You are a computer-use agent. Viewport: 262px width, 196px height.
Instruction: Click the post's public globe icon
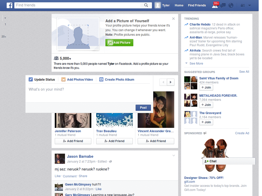(x=111, y=162)
